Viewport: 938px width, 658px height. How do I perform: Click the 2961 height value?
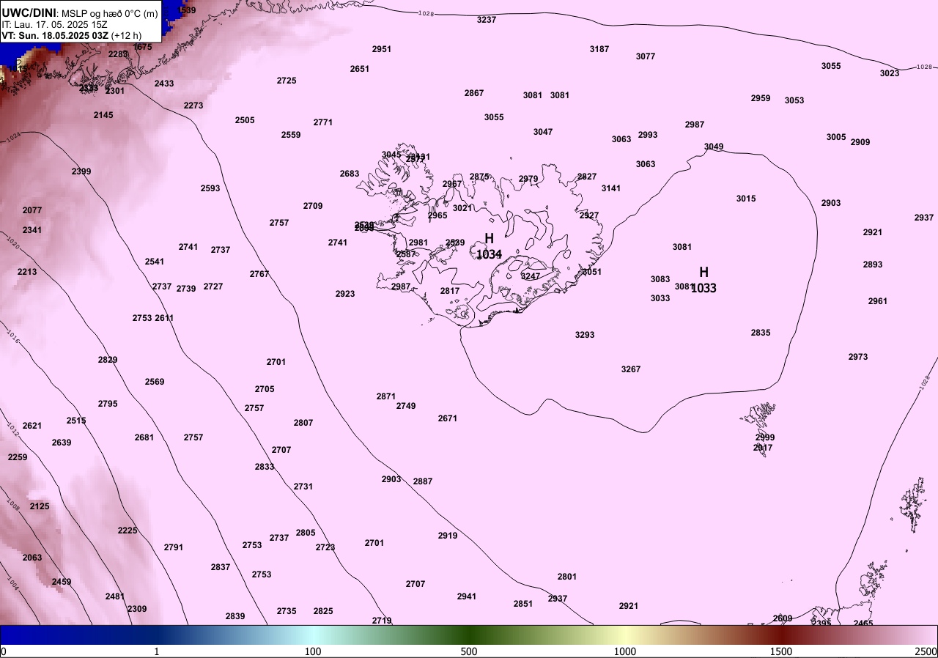[x=878, y=301]
